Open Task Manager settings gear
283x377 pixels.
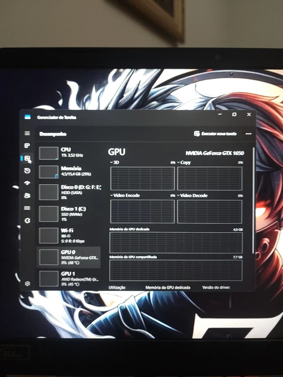point(27,283)
